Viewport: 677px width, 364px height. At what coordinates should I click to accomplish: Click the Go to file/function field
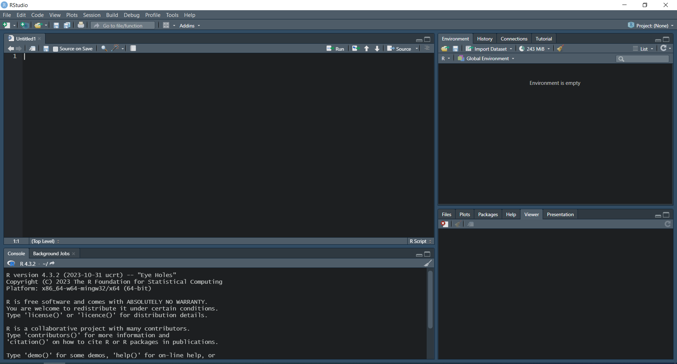coord(123,25)
